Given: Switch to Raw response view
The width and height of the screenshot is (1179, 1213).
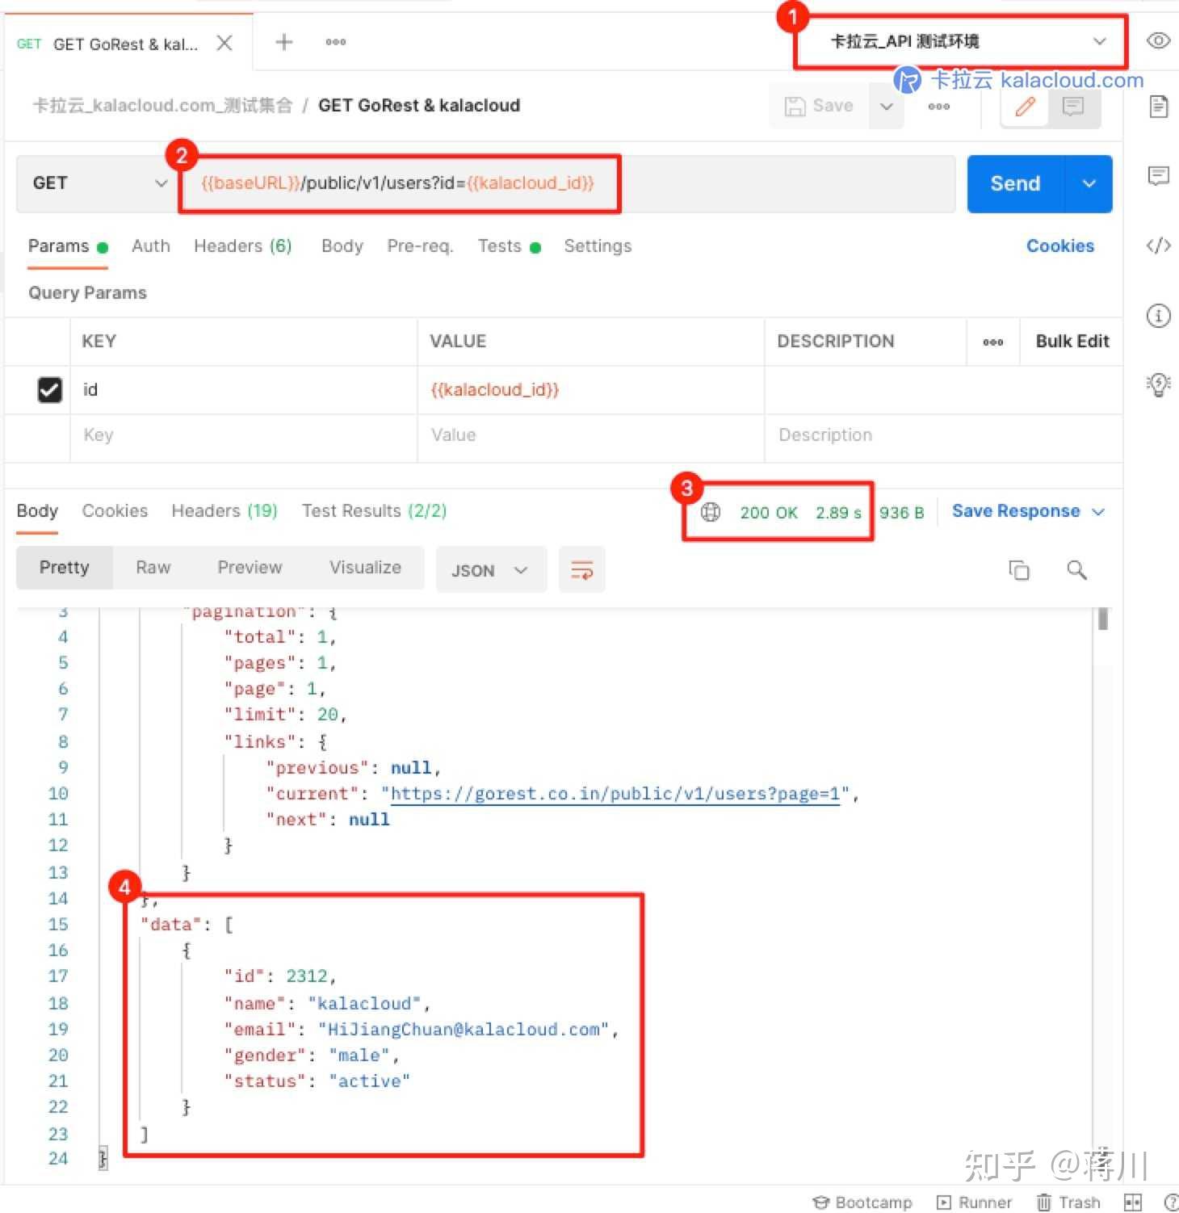Looking at the screenshot, I should click(153, 567).
